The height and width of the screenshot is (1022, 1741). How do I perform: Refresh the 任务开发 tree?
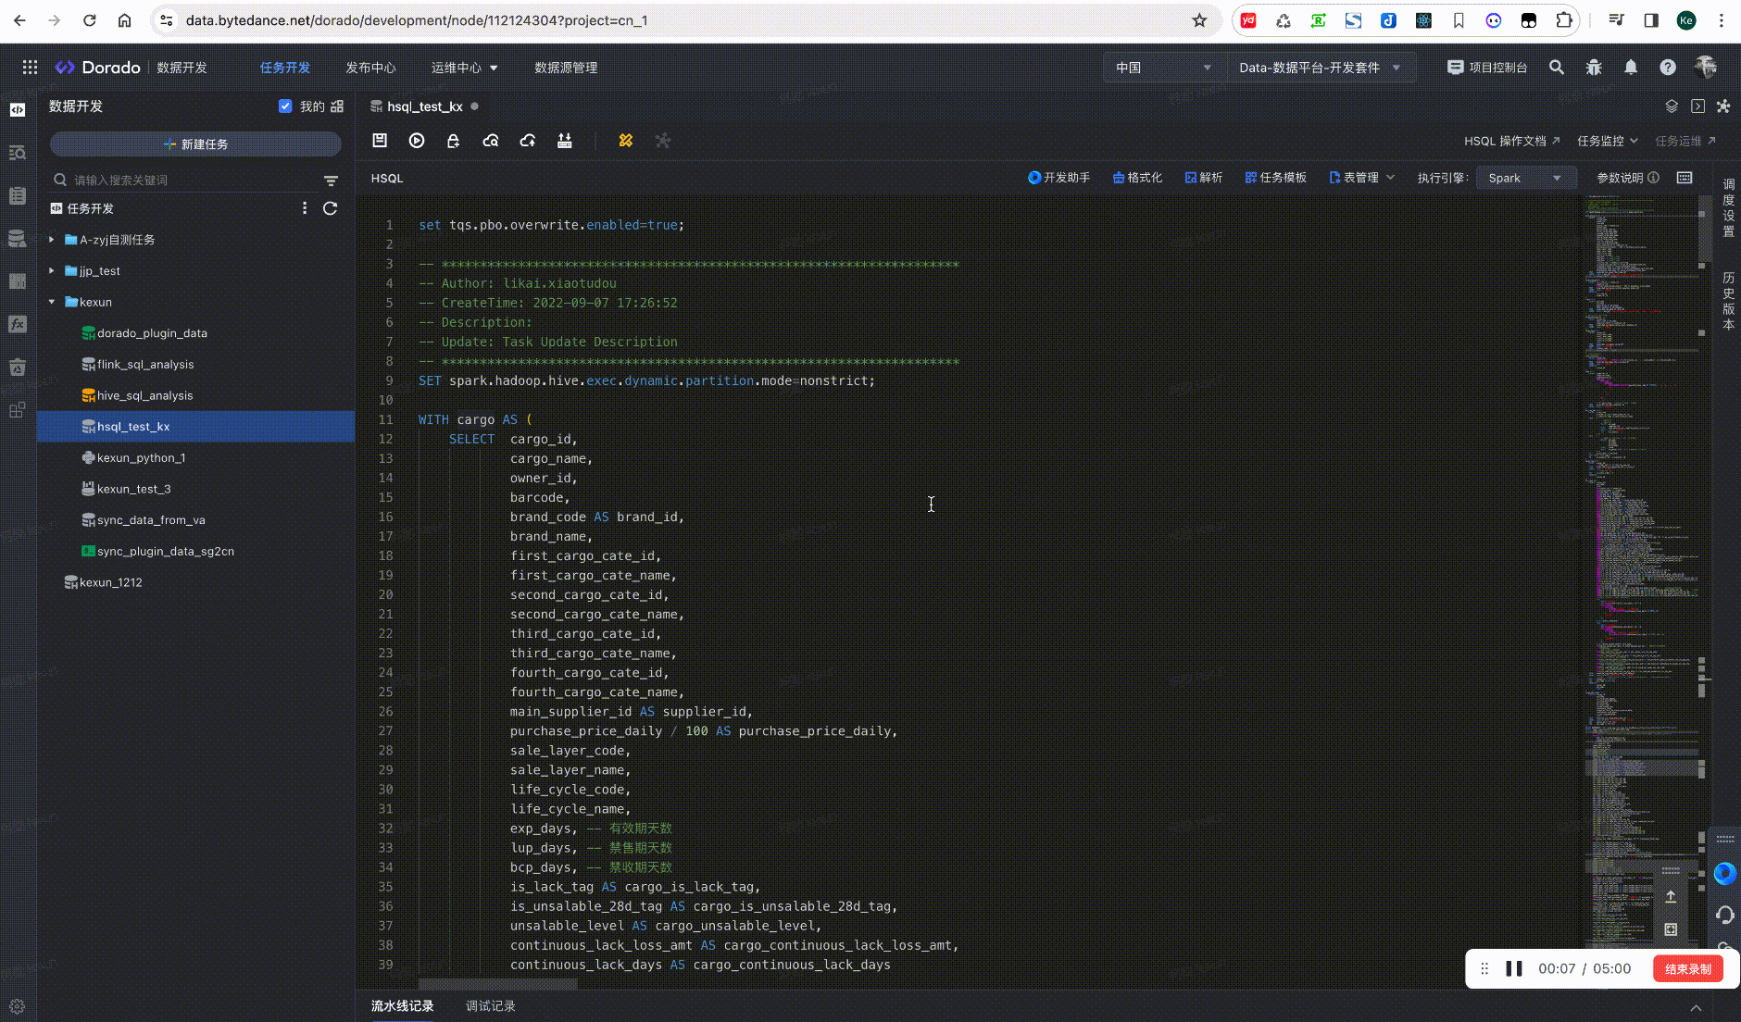click(330, 208)
